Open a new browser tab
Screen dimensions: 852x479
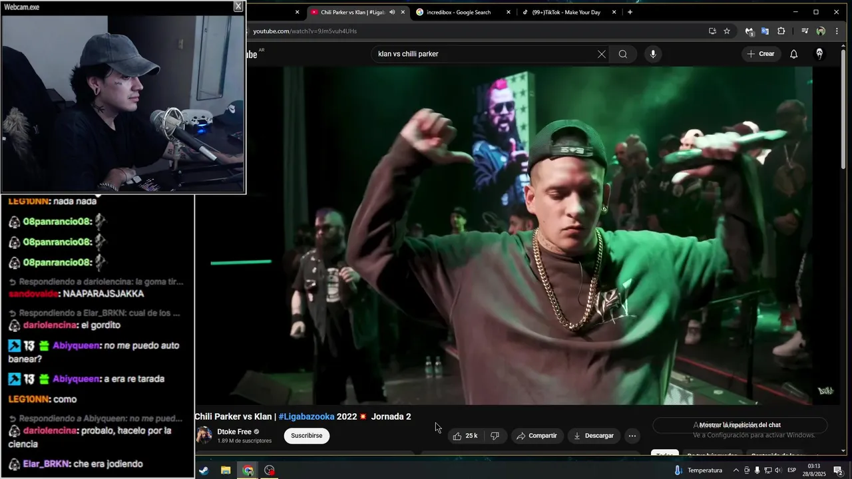630,12
